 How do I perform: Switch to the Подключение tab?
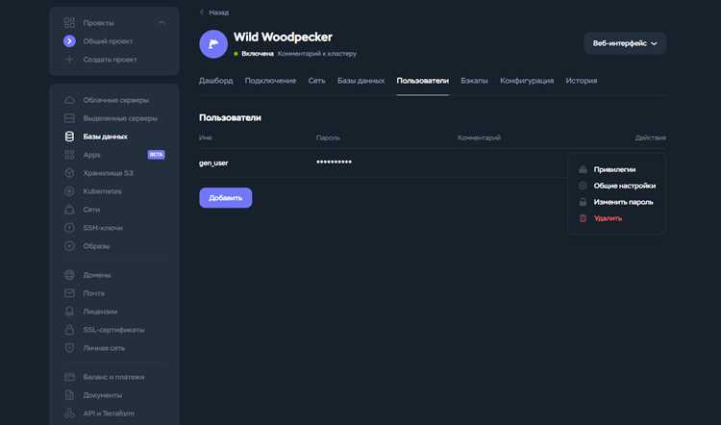tap(270, 81)
